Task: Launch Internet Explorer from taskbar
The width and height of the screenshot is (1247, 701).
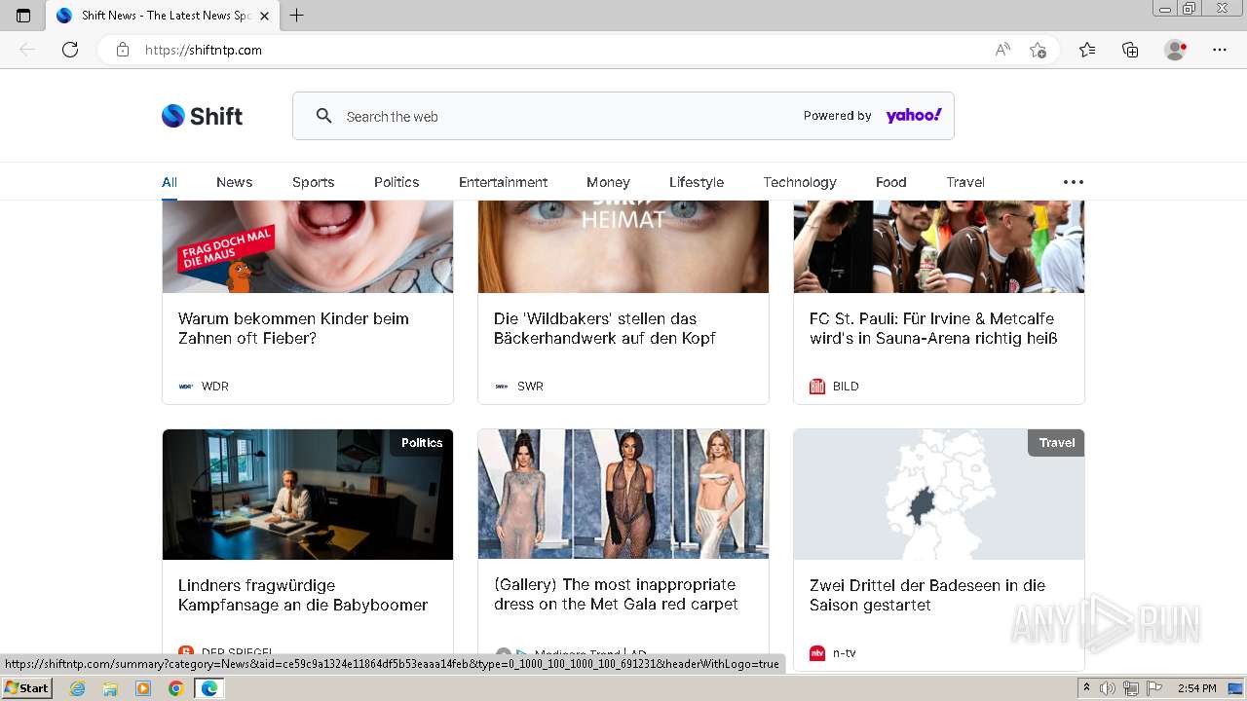Action: click(x=78, y=688)
